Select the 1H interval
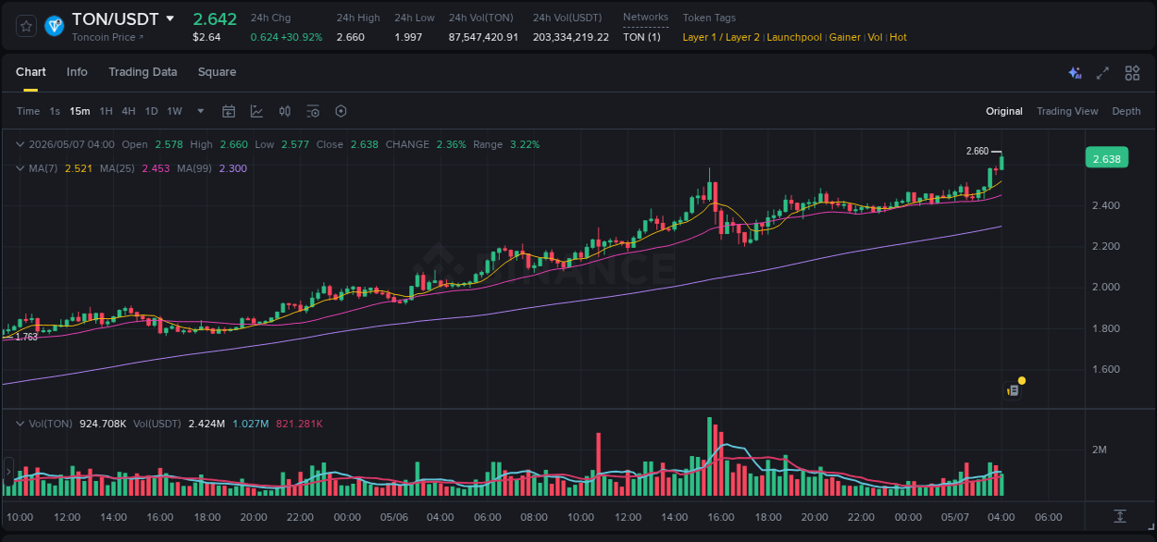 coord(106,111)
